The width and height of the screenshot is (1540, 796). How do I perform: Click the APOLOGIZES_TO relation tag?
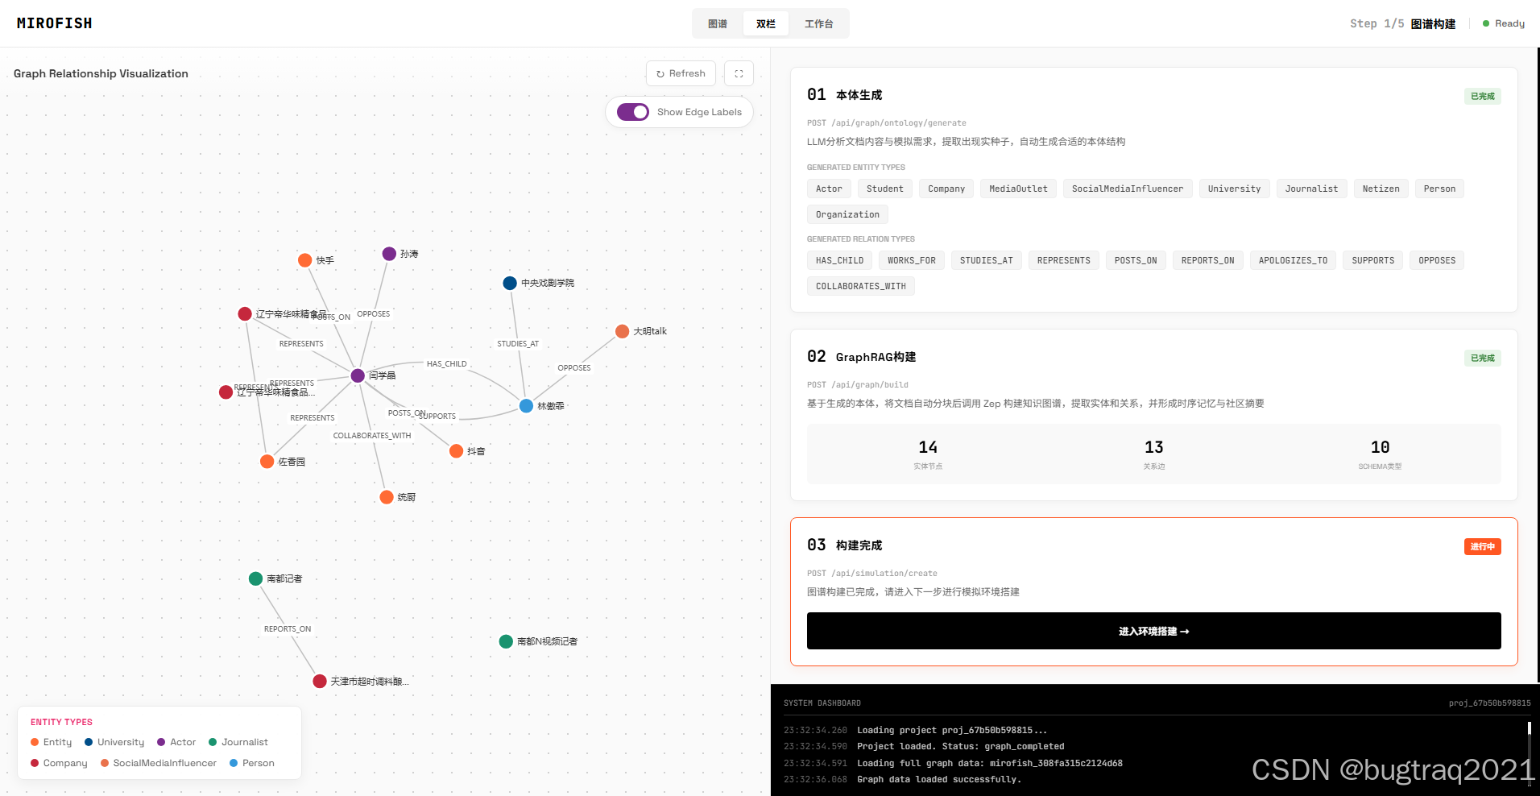[x=1294, y=260]
